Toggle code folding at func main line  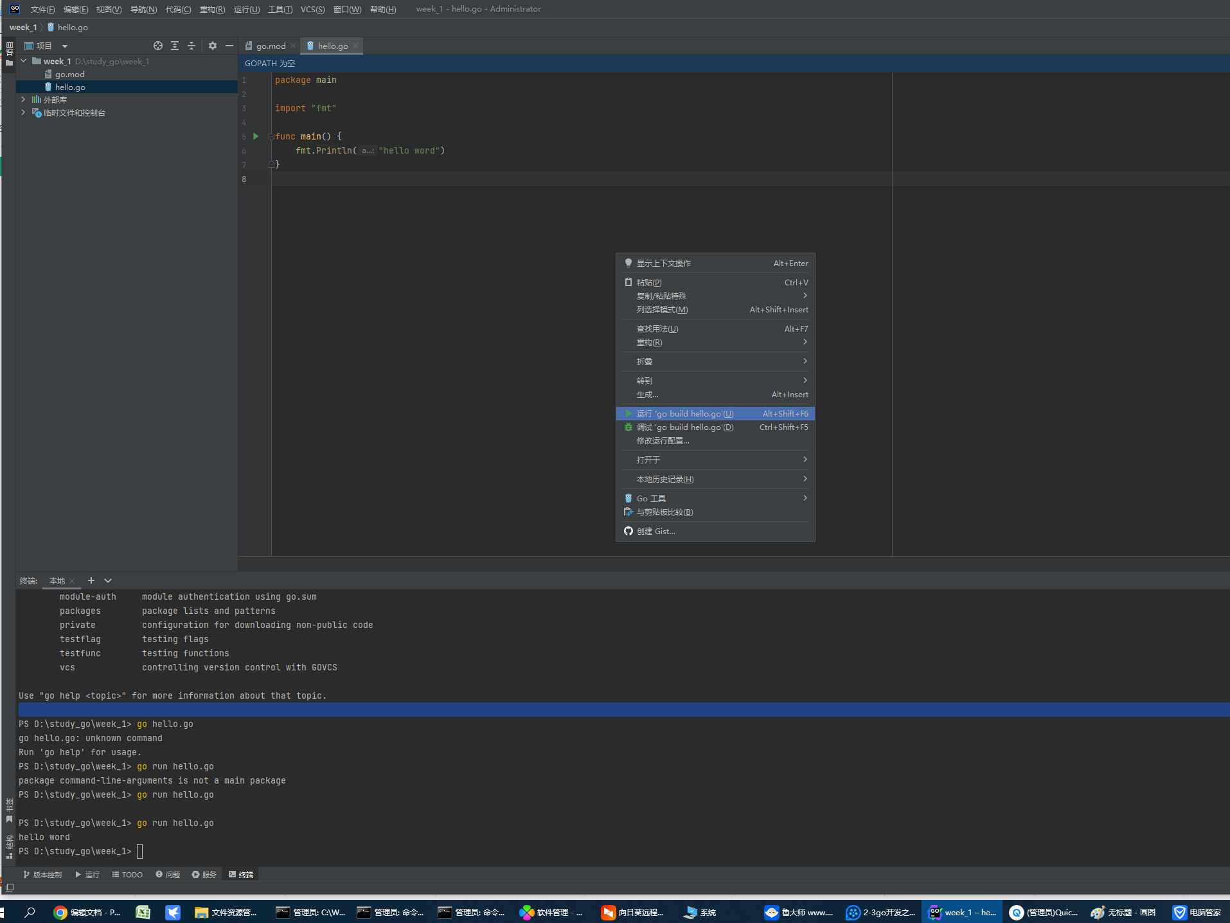pos(271,136)
